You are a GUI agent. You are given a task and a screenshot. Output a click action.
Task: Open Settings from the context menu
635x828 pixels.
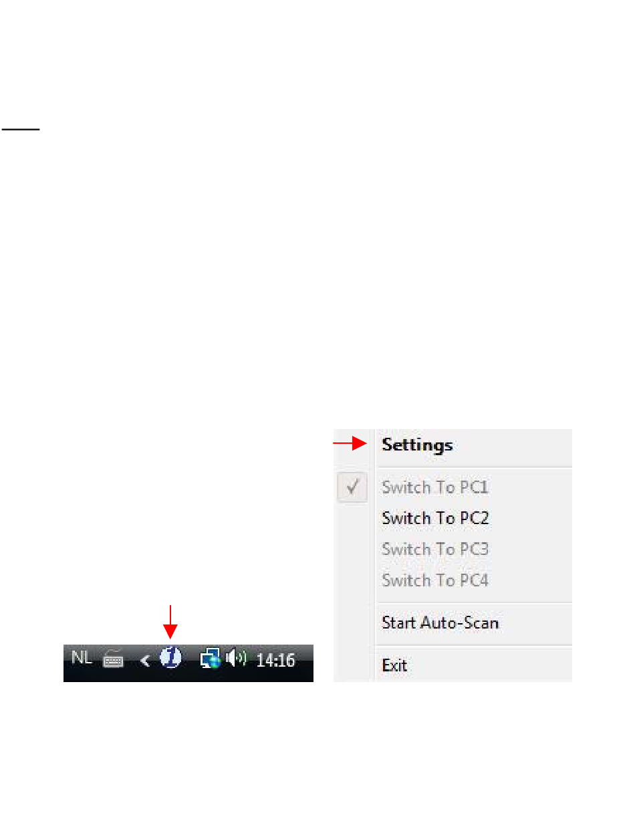click(x=417, y=445)
